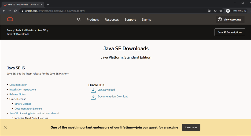The image size is (251, 136).
Task: Click the translate page icon
Action: 209,11
